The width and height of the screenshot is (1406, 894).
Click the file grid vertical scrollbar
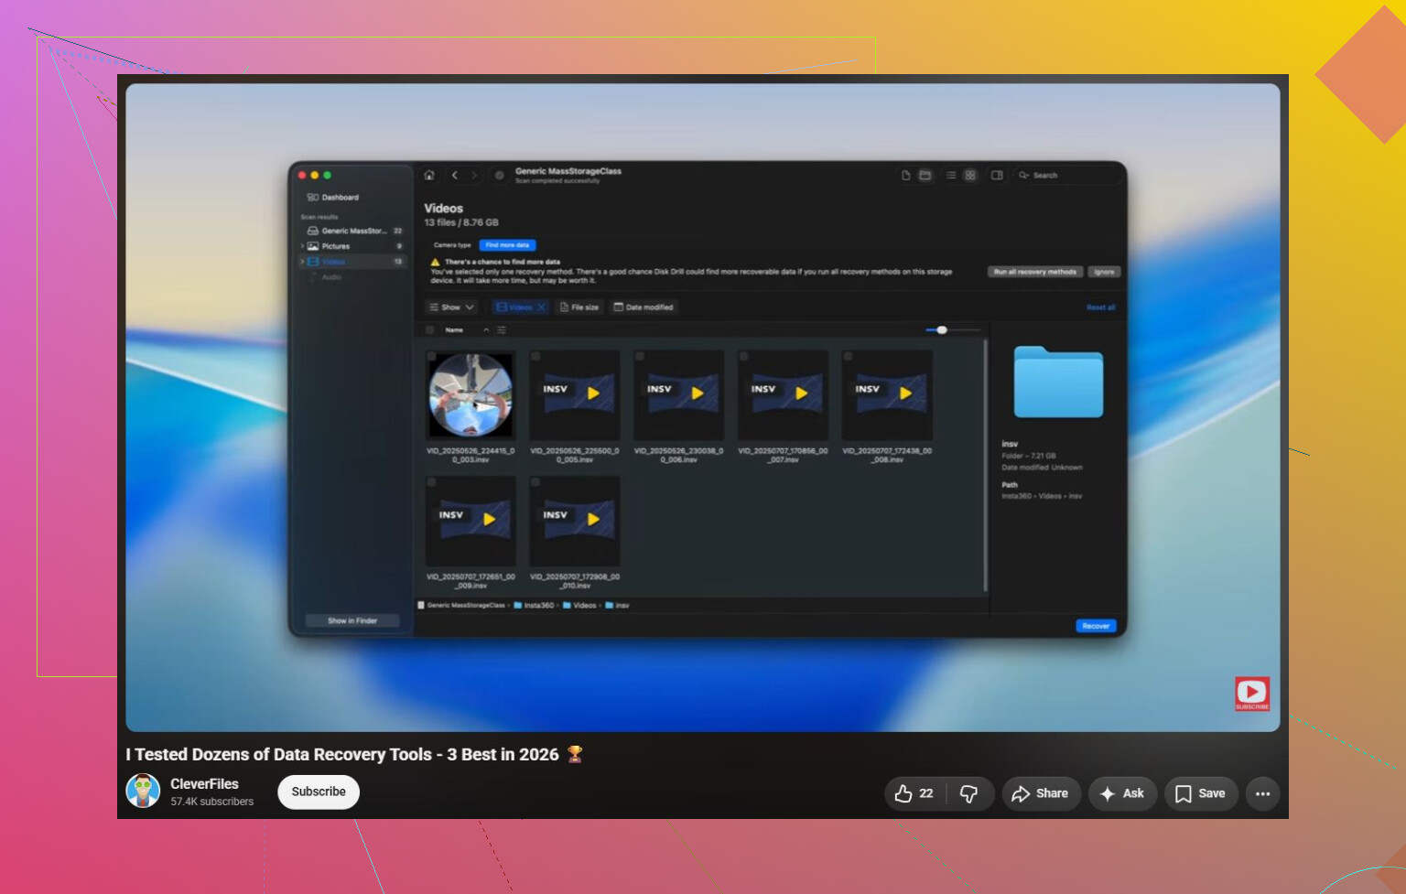(985, 465)
